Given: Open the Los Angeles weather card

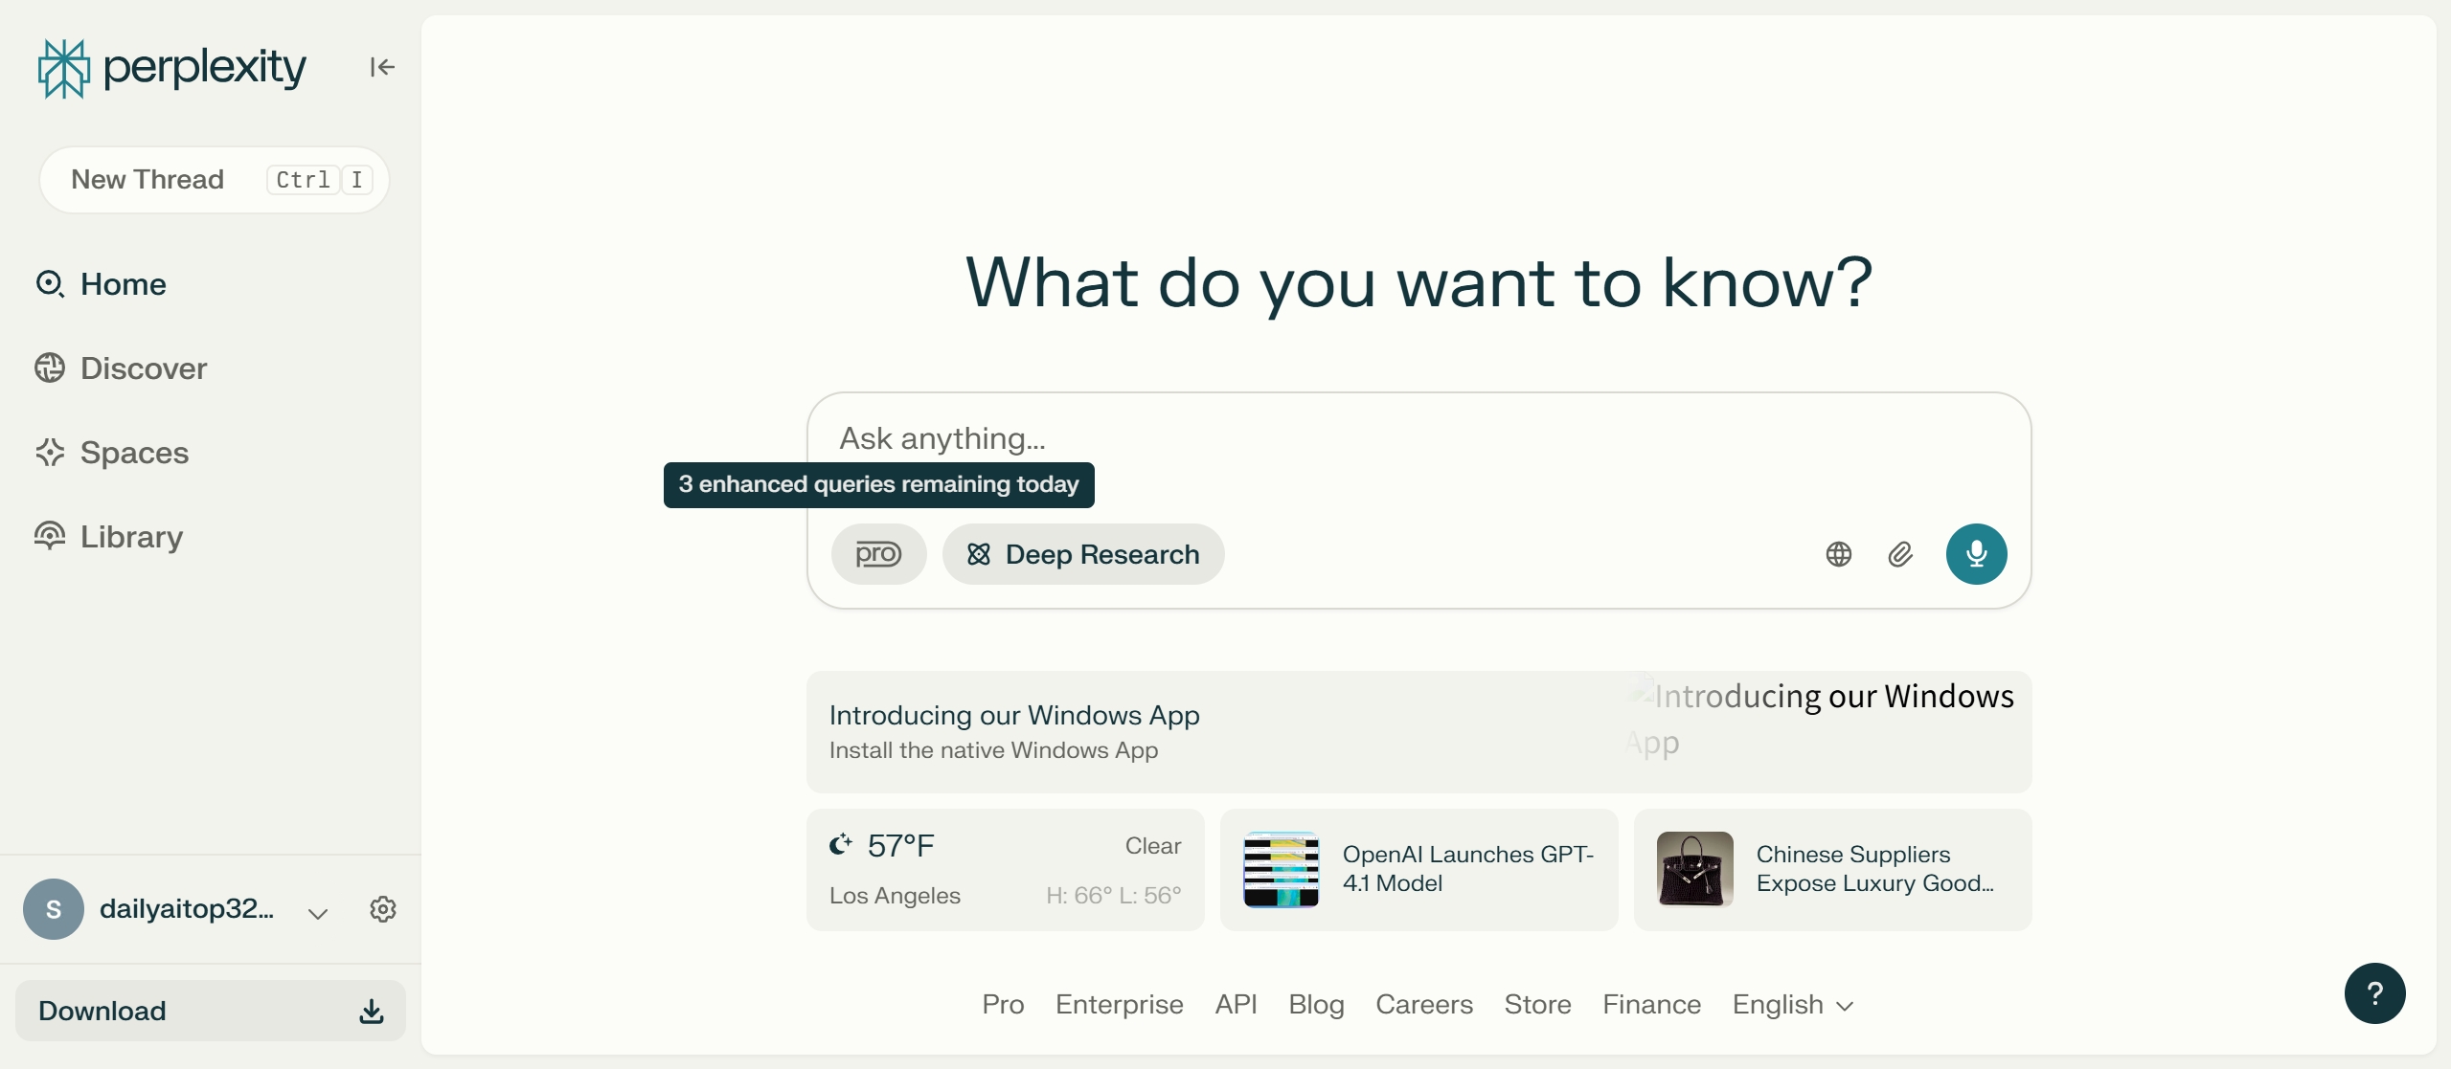Looking at the screenshot, I should pos(1005,870).
